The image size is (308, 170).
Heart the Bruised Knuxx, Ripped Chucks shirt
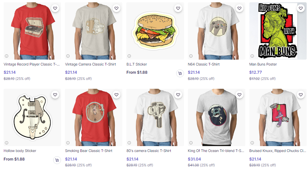point(301,95)
